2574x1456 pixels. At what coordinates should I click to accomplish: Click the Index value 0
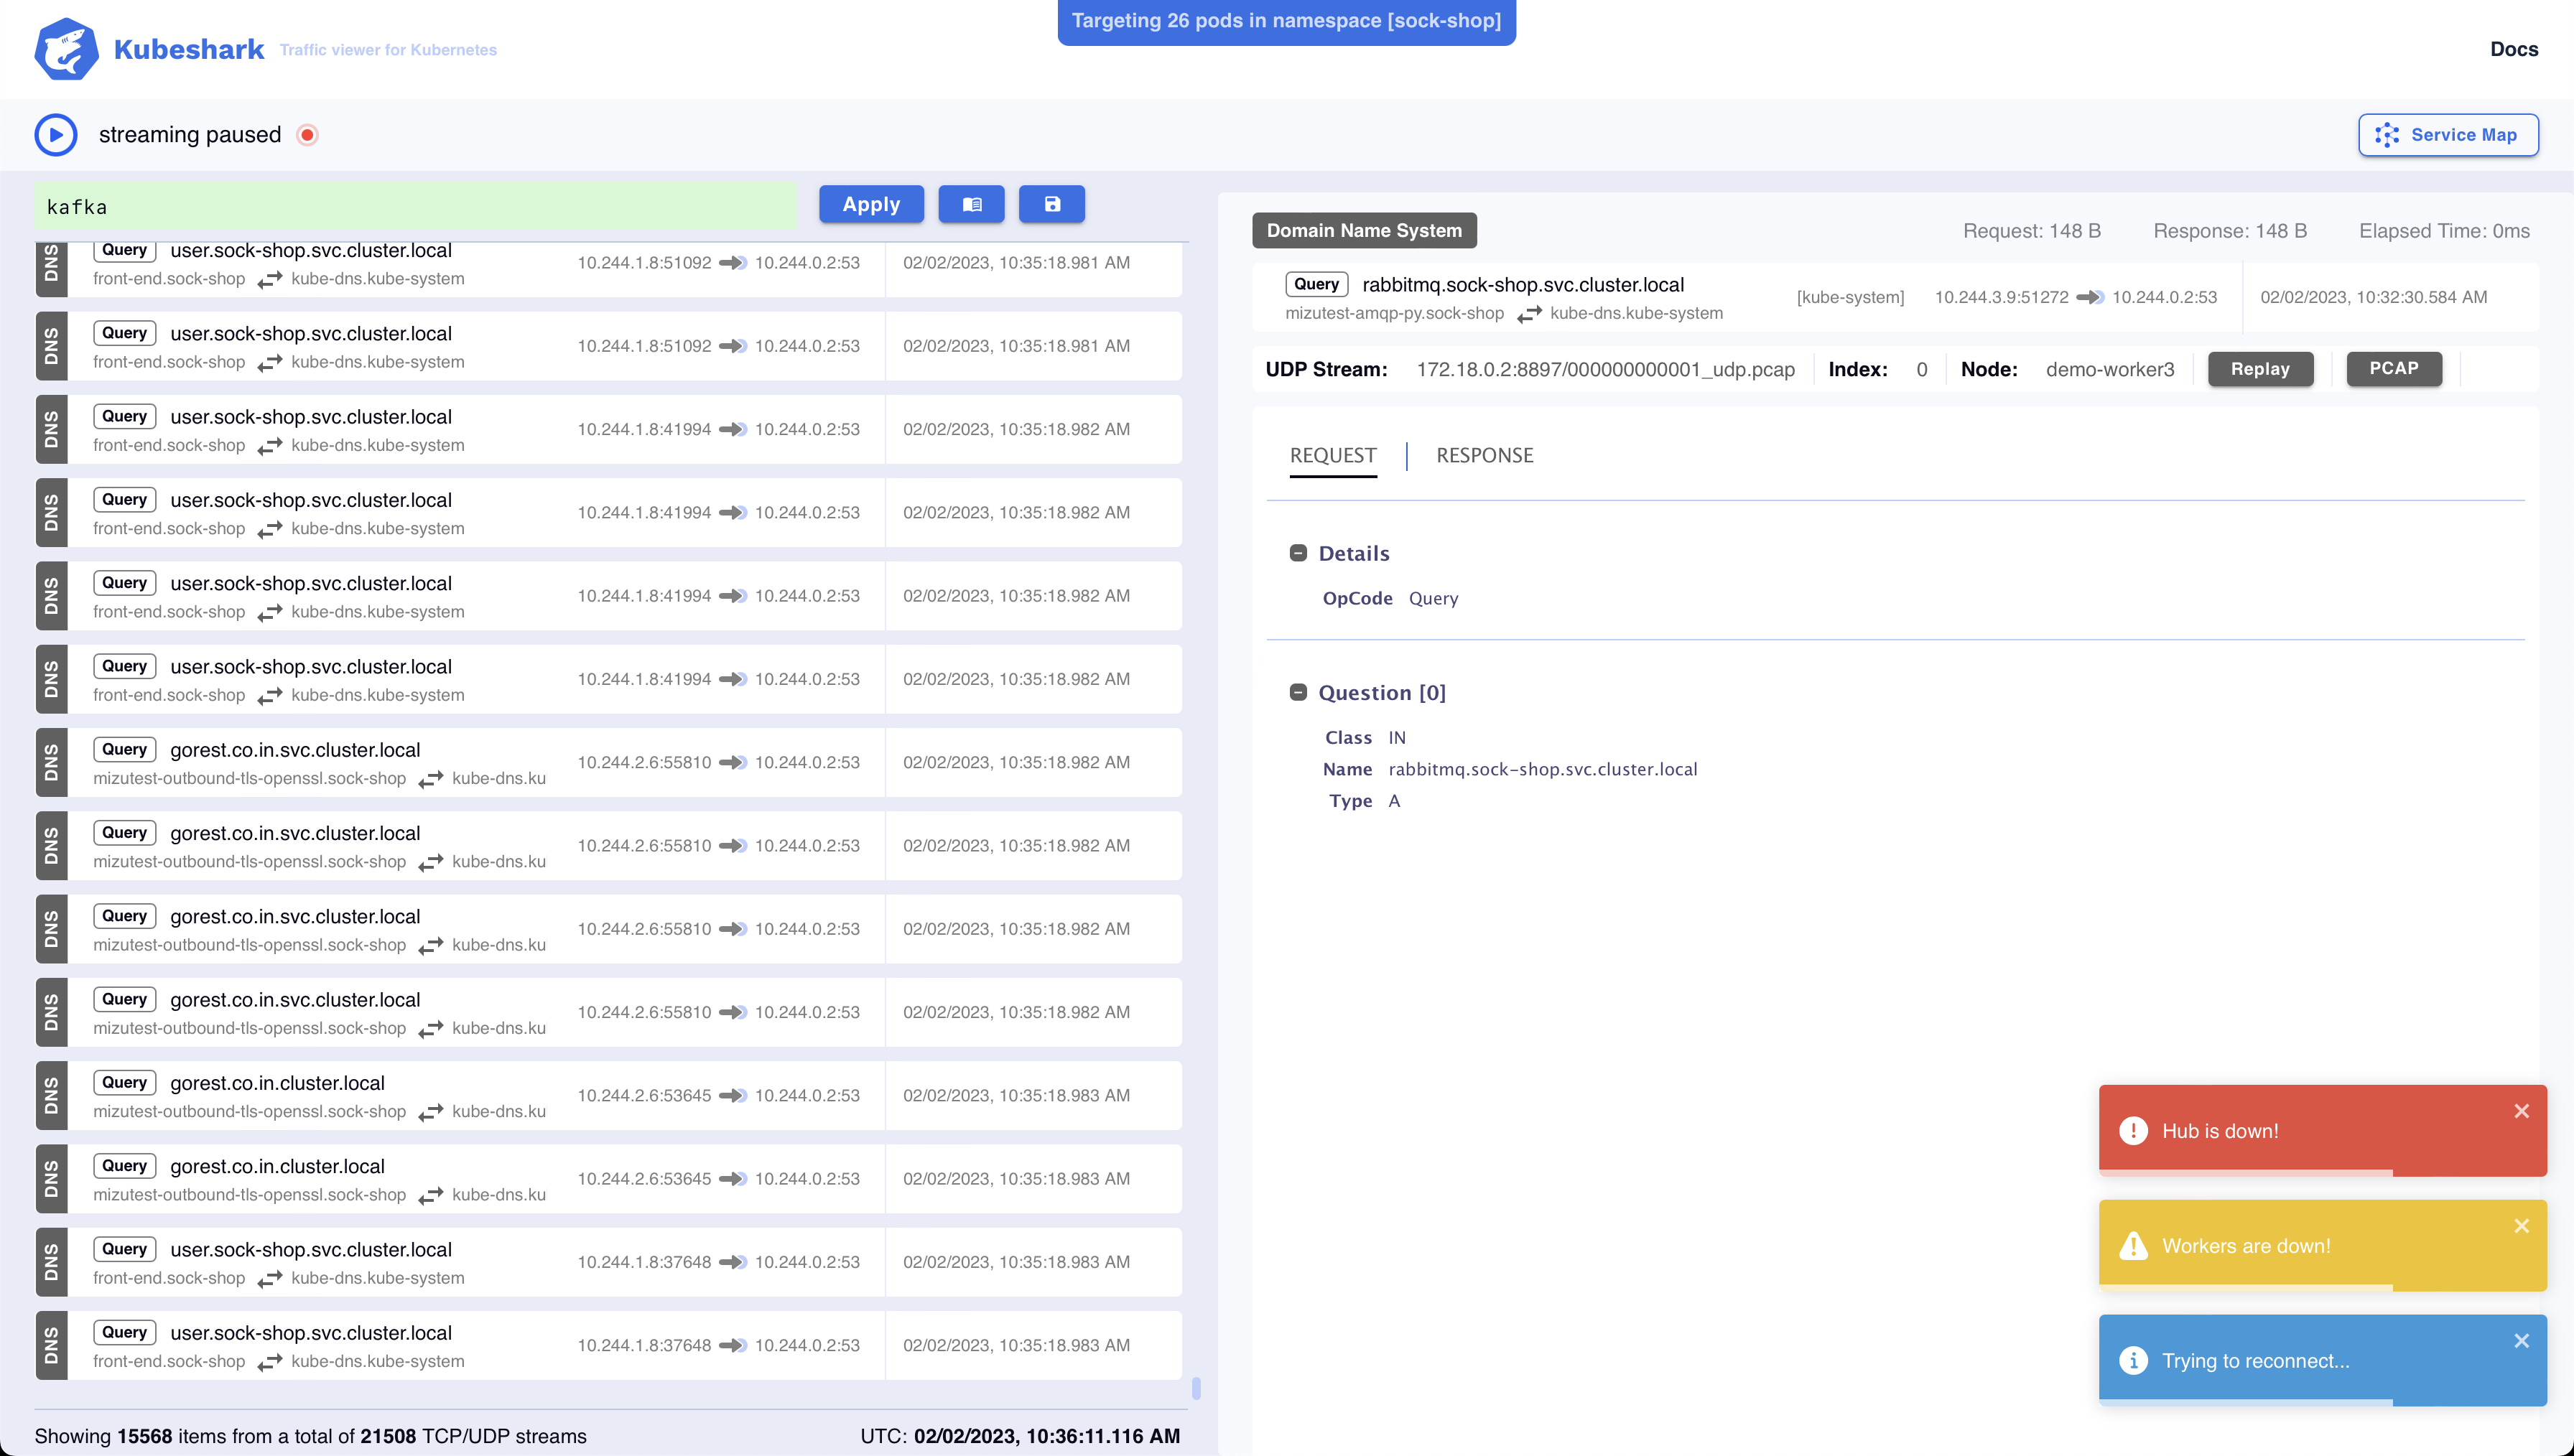click(1922, 370)
